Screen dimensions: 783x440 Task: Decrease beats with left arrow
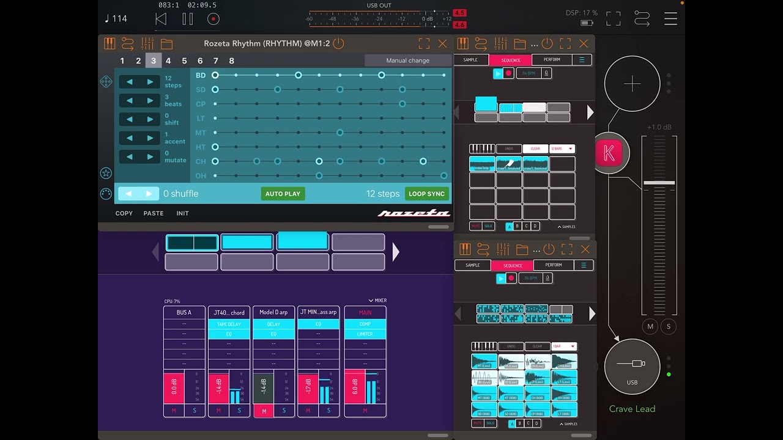tap(130, 100)
